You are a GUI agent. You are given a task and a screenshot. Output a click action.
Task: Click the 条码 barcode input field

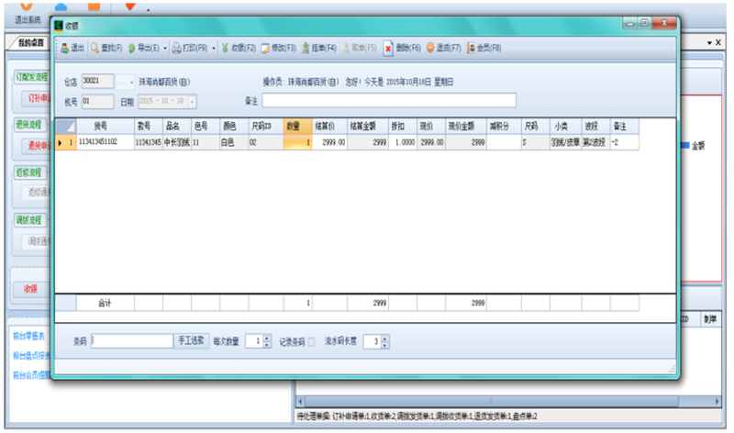132,341
